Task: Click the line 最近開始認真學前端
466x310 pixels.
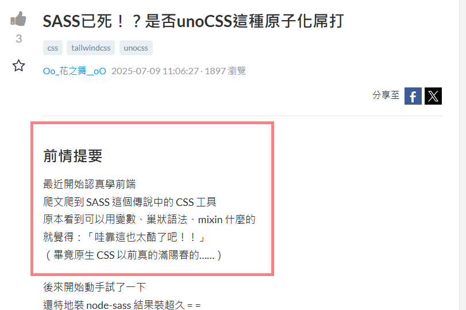Action: point(89,184)
